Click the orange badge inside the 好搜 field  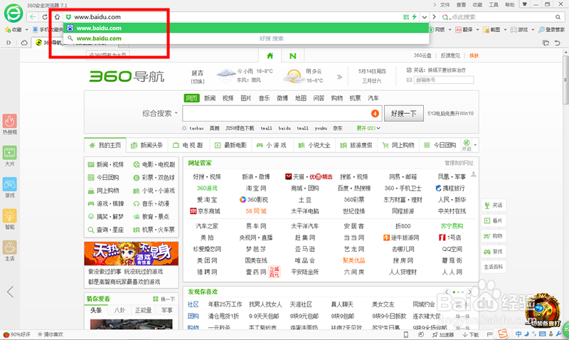pyautogui.click(x=375, y=114)
